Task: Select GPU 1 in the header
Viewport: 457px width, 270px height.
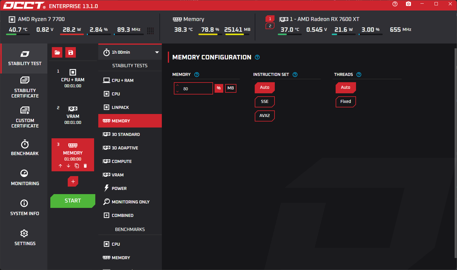Action: (270, 19)
